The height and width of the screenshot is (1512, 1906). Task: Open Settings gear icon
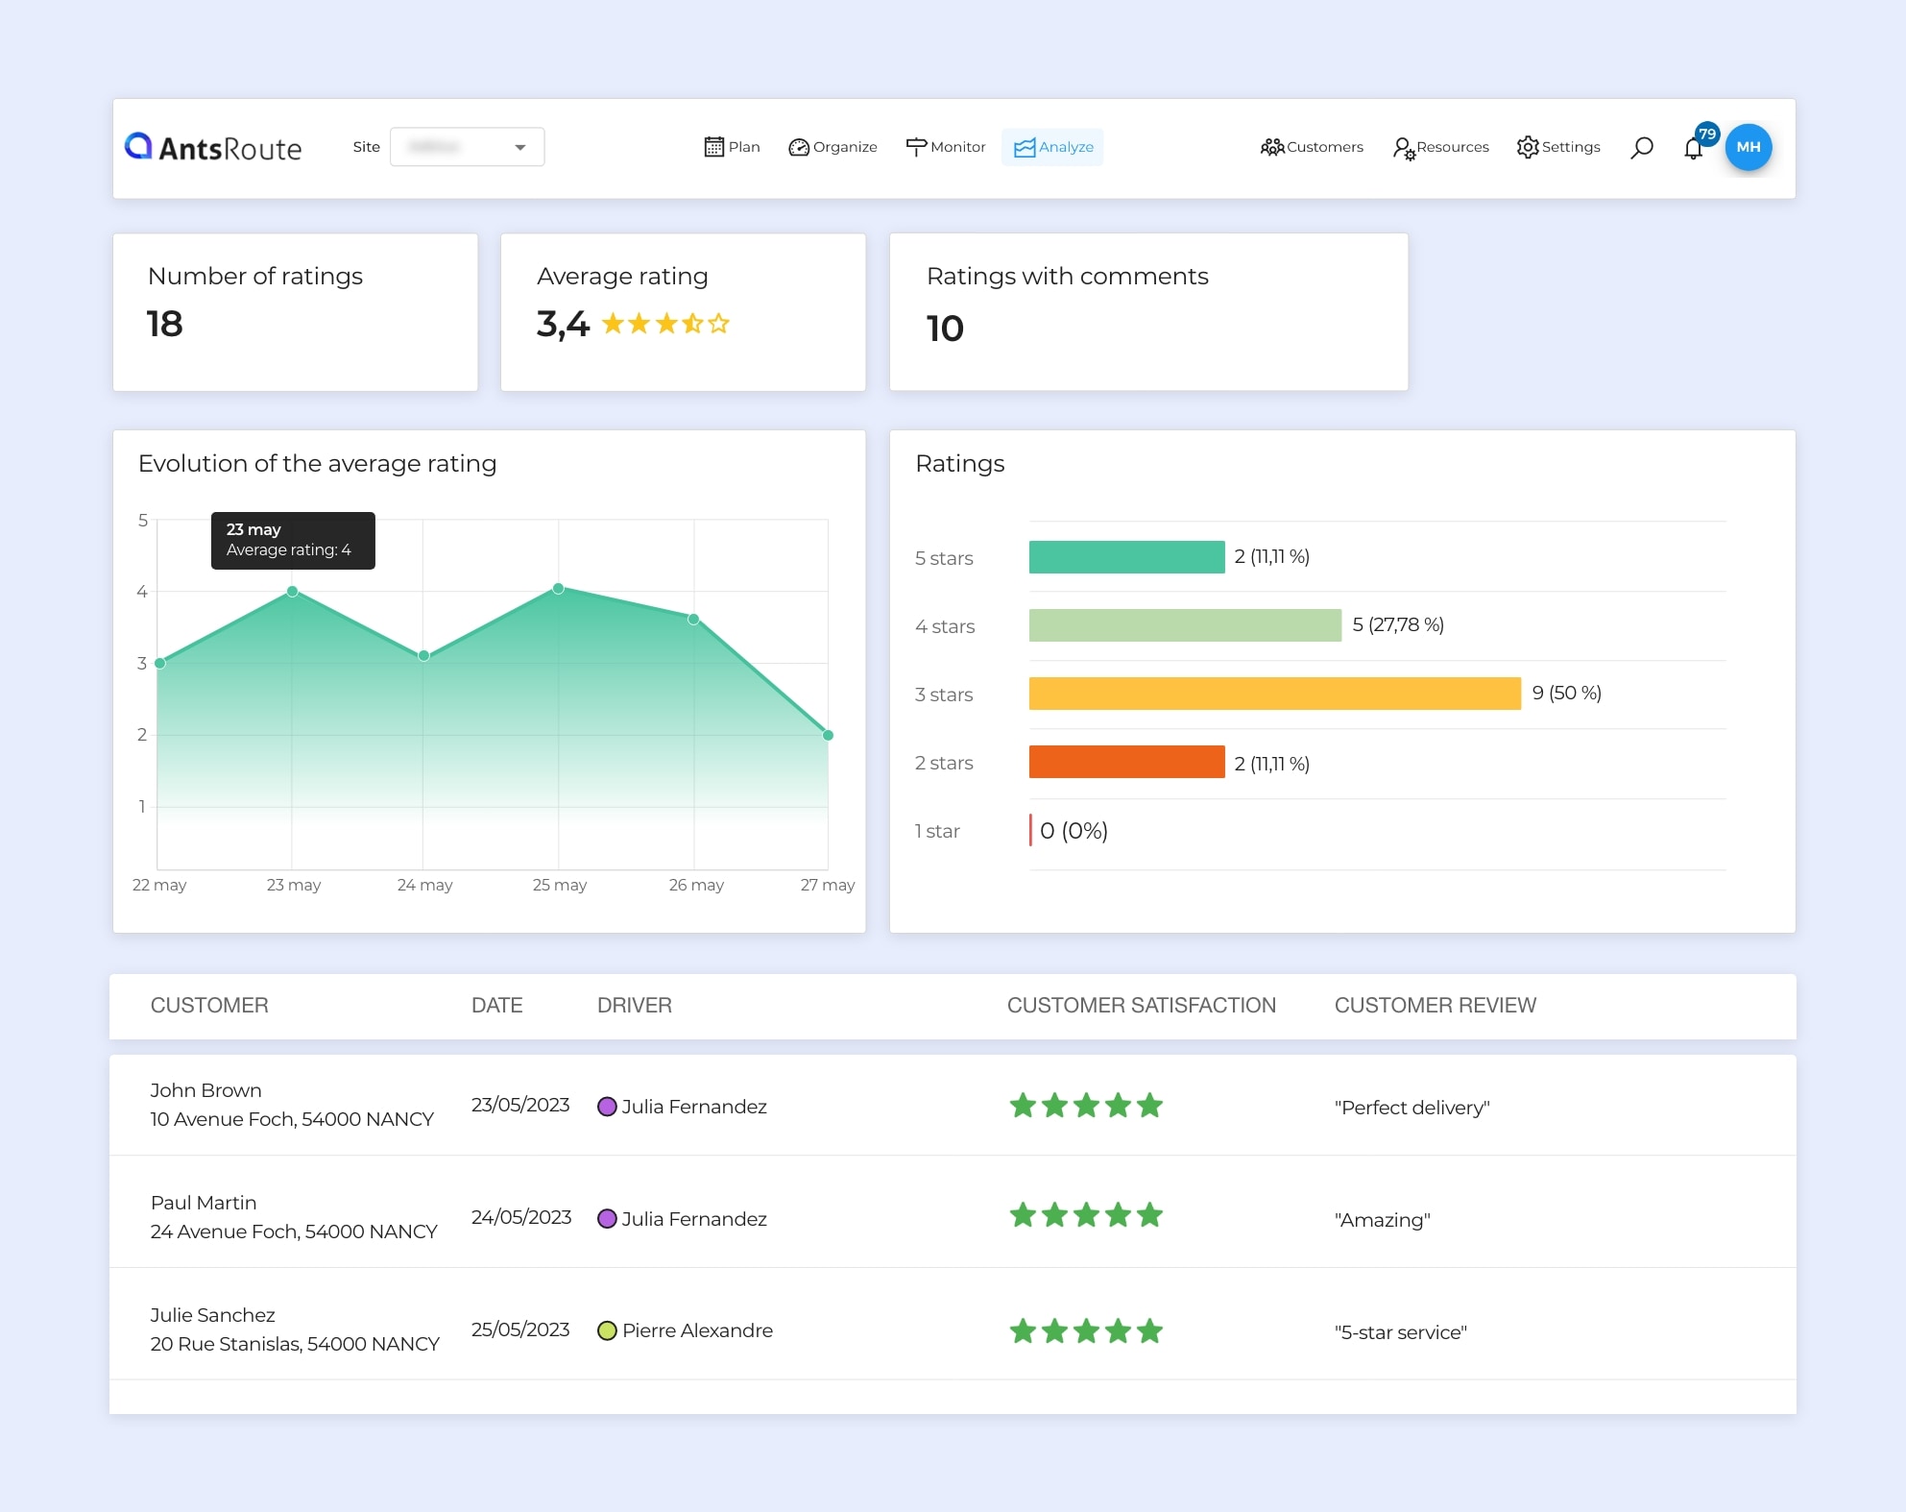click(1528, 147)
